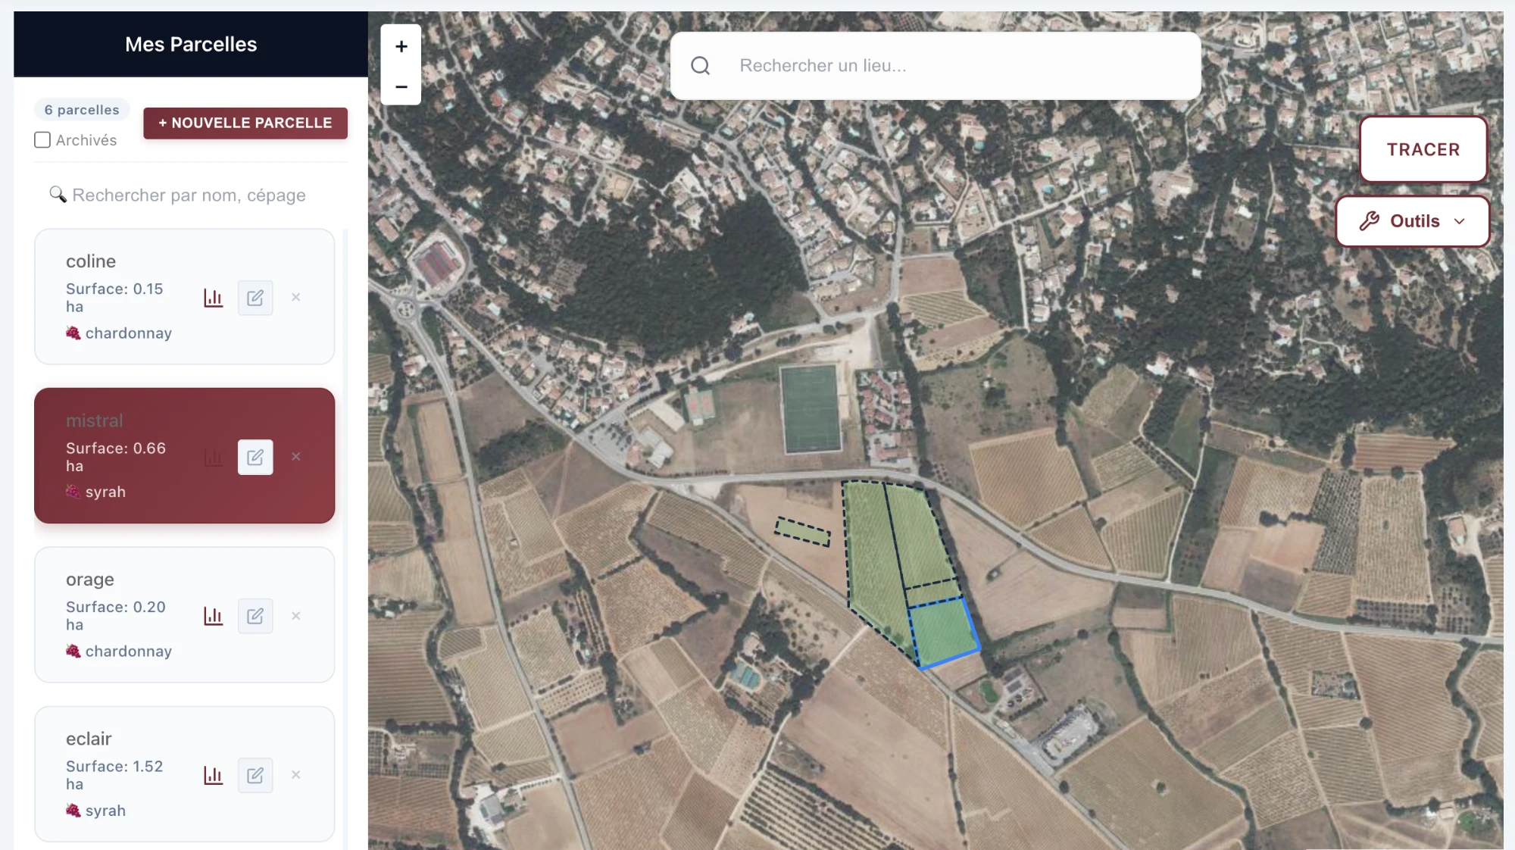The height and width of the screenshot is (850, 1515).
Task: Click the Archivés label
Action: pyautogui.click(x=86, y=140)
